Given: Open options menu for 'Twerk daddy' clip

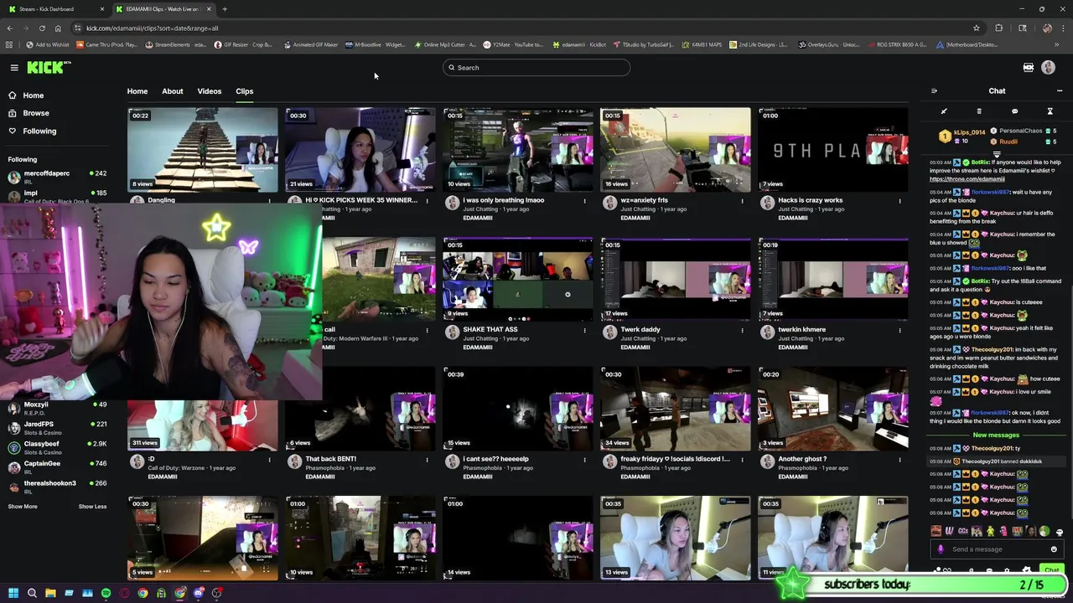Looking at the screenshot, I should tap(743, 330).
